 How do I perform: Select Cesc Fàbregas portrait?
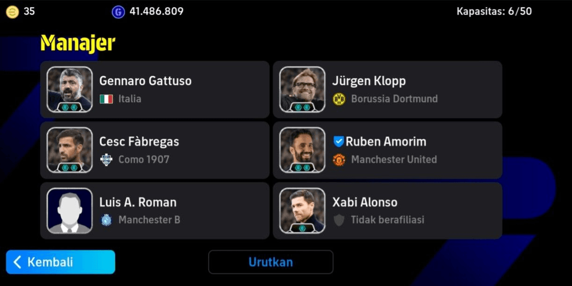coord(70,150)
